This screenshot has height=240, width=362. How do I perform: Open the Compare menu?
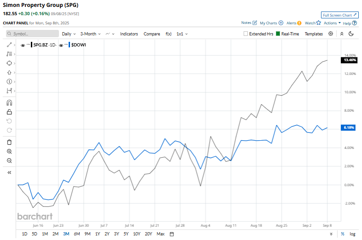click(x=152, y=34)
